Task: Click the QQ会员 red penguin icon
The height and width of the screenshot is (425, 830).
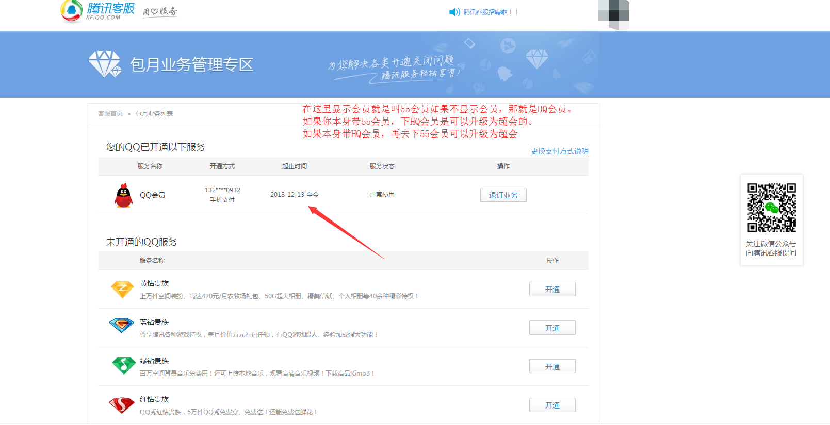Action: pyautogui.click(x=123, y=195)
